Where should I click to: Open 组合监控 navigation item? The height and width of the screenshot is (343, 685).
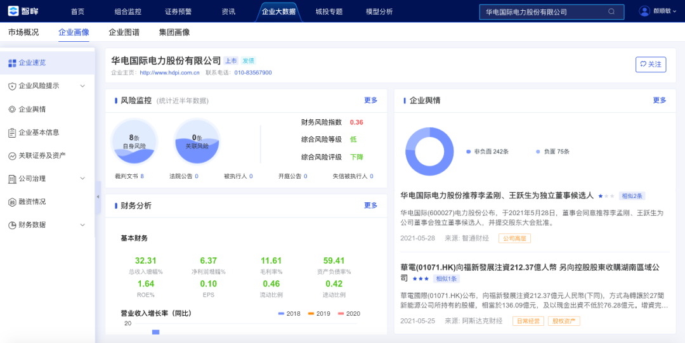click(127, 12)
